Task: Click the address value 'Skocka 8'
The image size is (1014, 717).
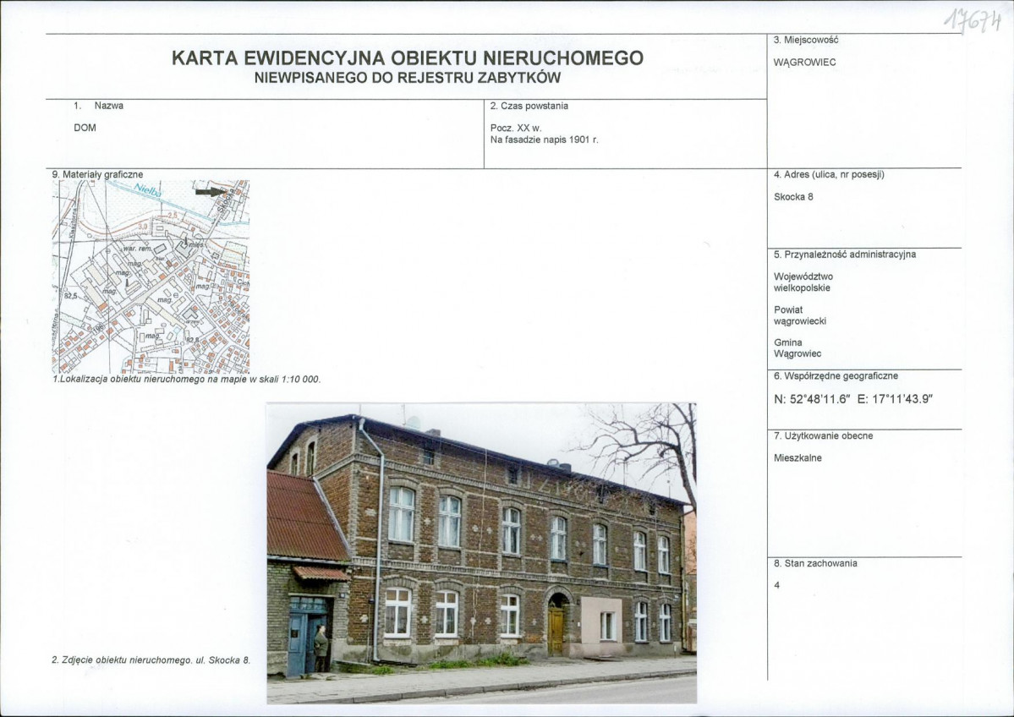Action: (793, 197)
